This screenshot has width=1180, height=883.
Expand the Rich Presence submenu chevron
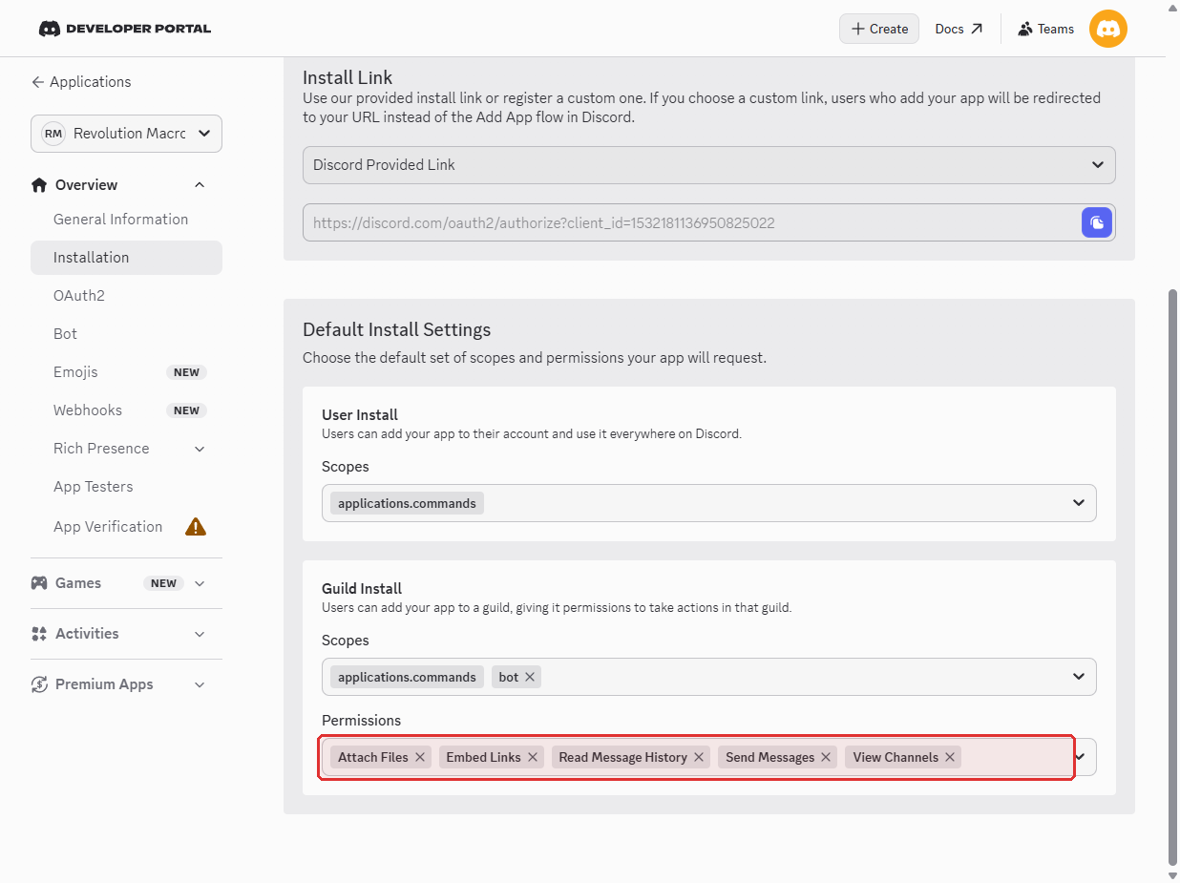pyautogui.click(x=200, y=449)
